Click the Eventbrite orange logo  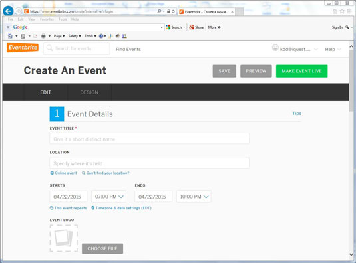tap(23, 48)
